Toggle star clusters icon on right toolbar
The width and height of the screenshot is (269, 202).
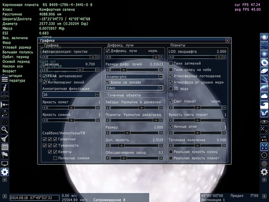click(264, 45)
